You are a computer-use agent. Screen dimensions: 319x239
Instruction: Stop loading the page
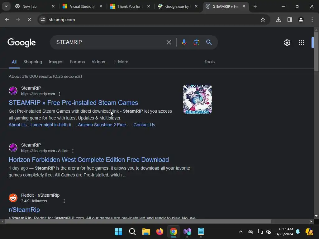point(29,20)
